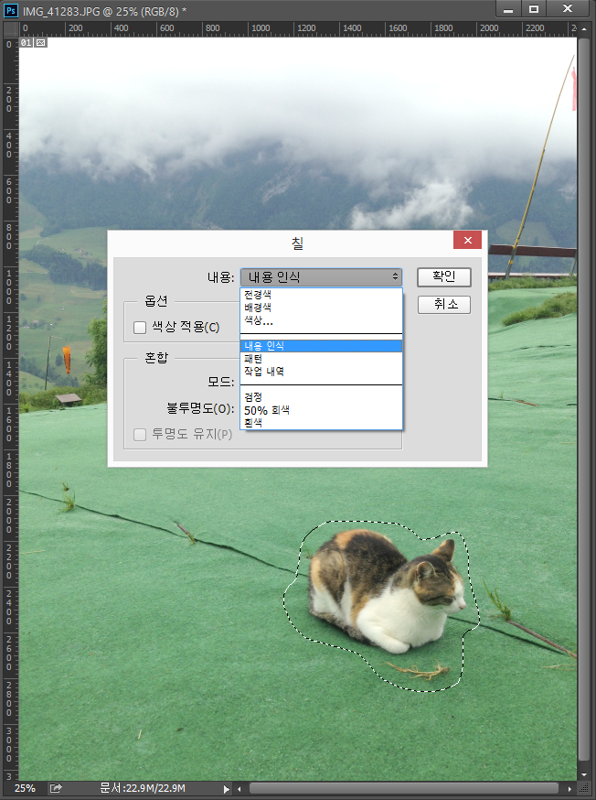Click the selected cat on the canvas
The image size is (596, 800).
click(x=388, y=592)
